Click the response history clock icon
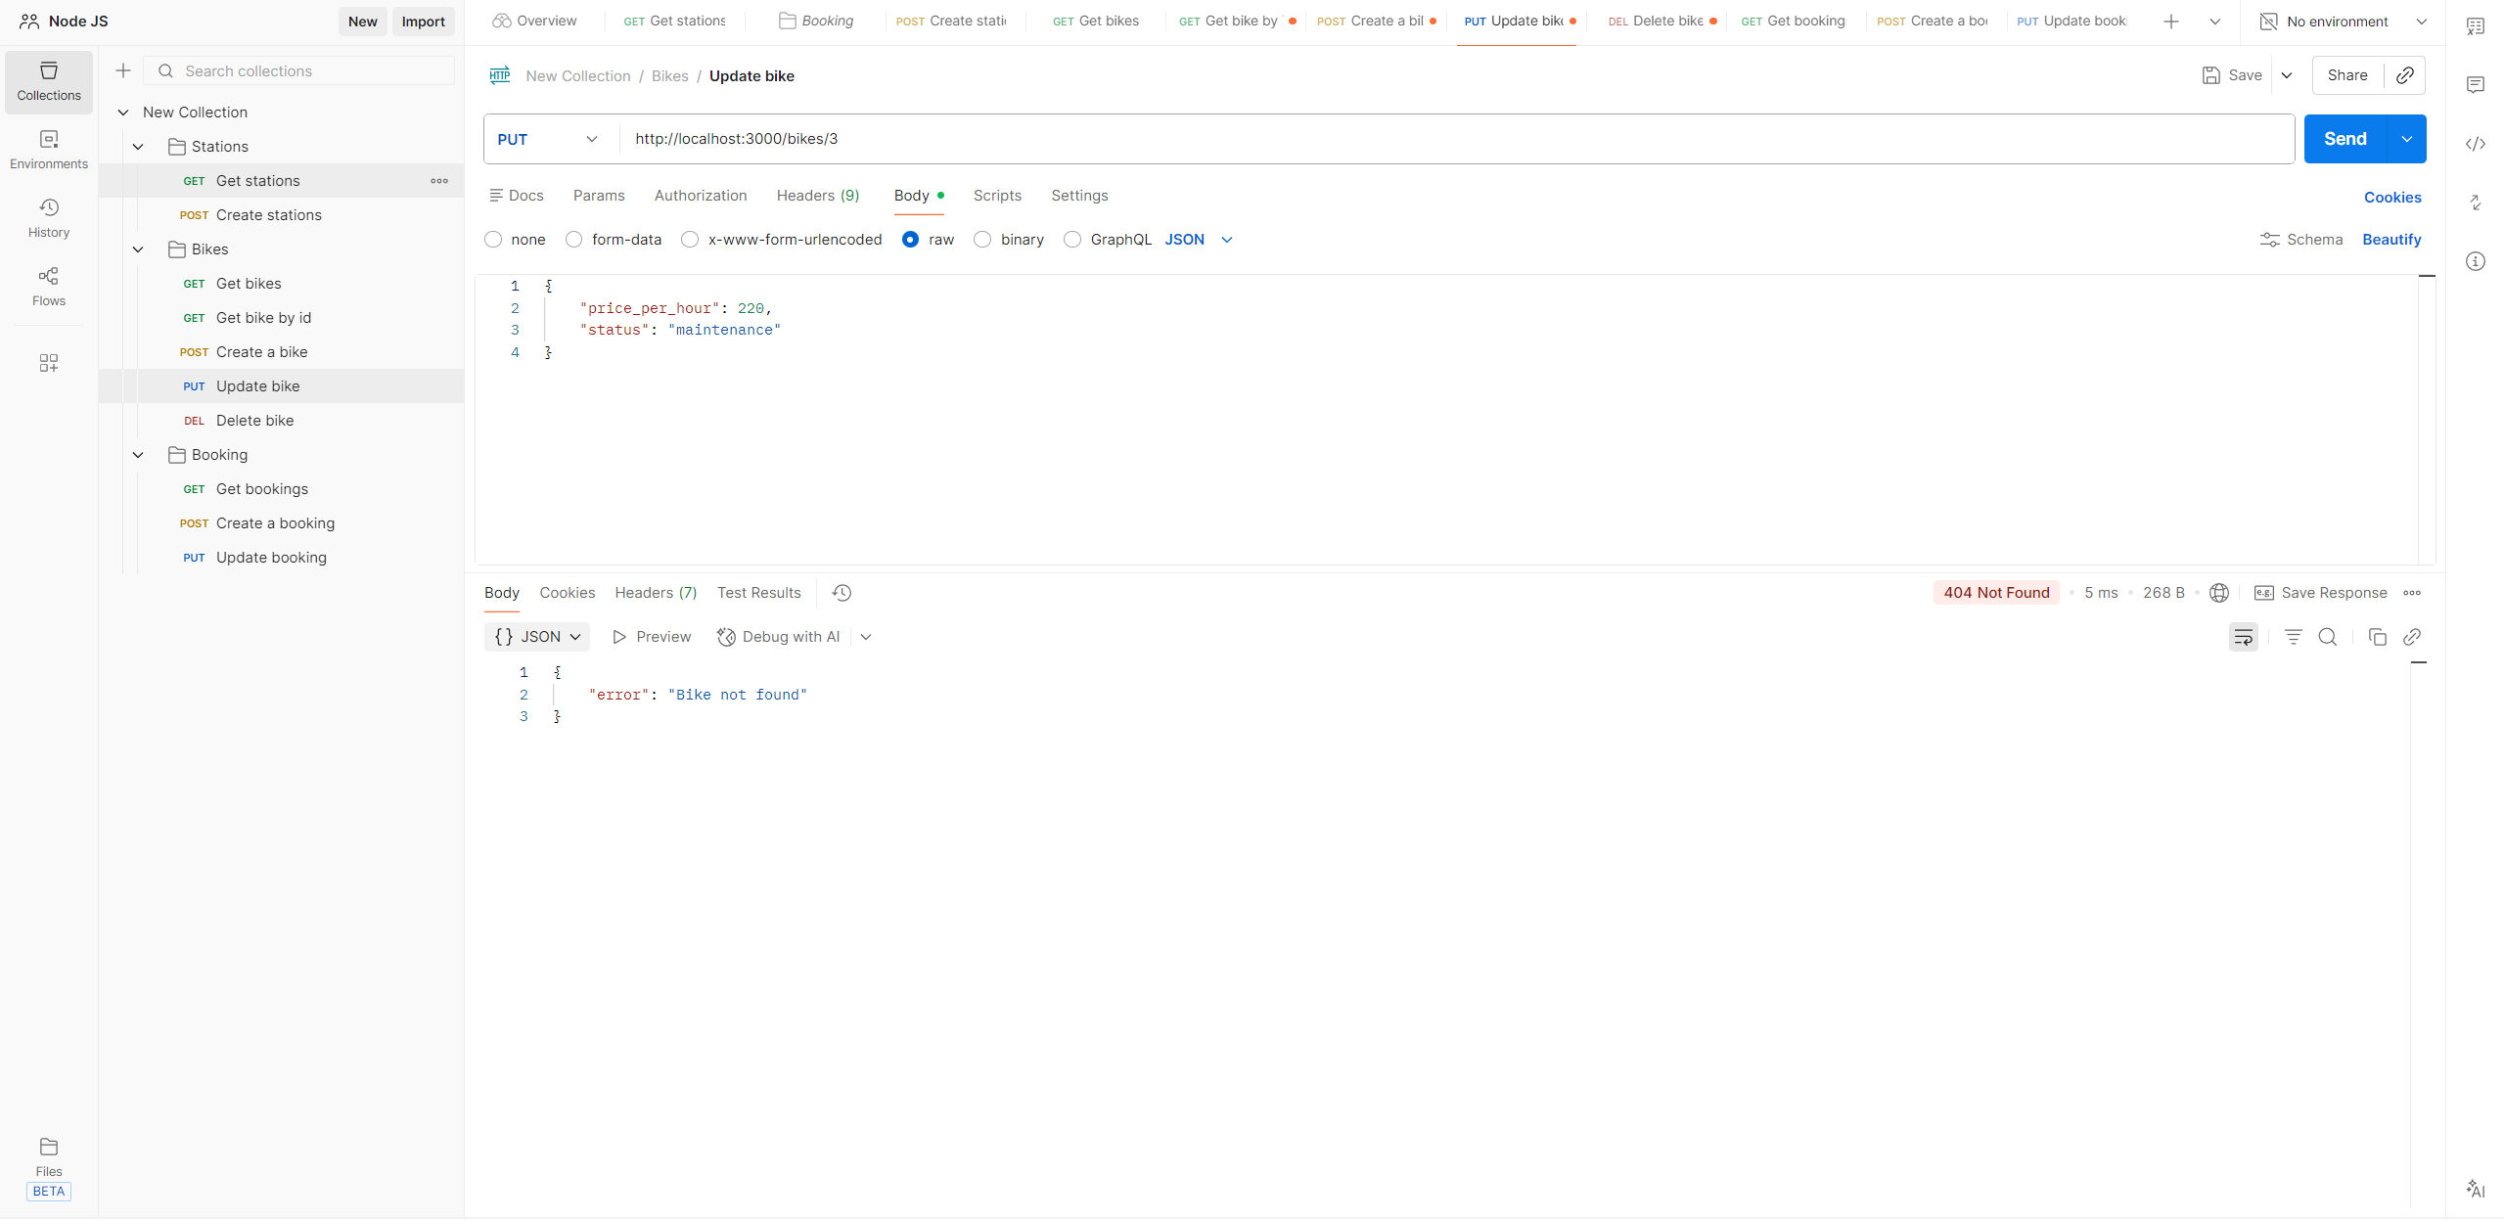Image resolution: width=2504 pixels, height=1220 pixels. coord(842,593)
